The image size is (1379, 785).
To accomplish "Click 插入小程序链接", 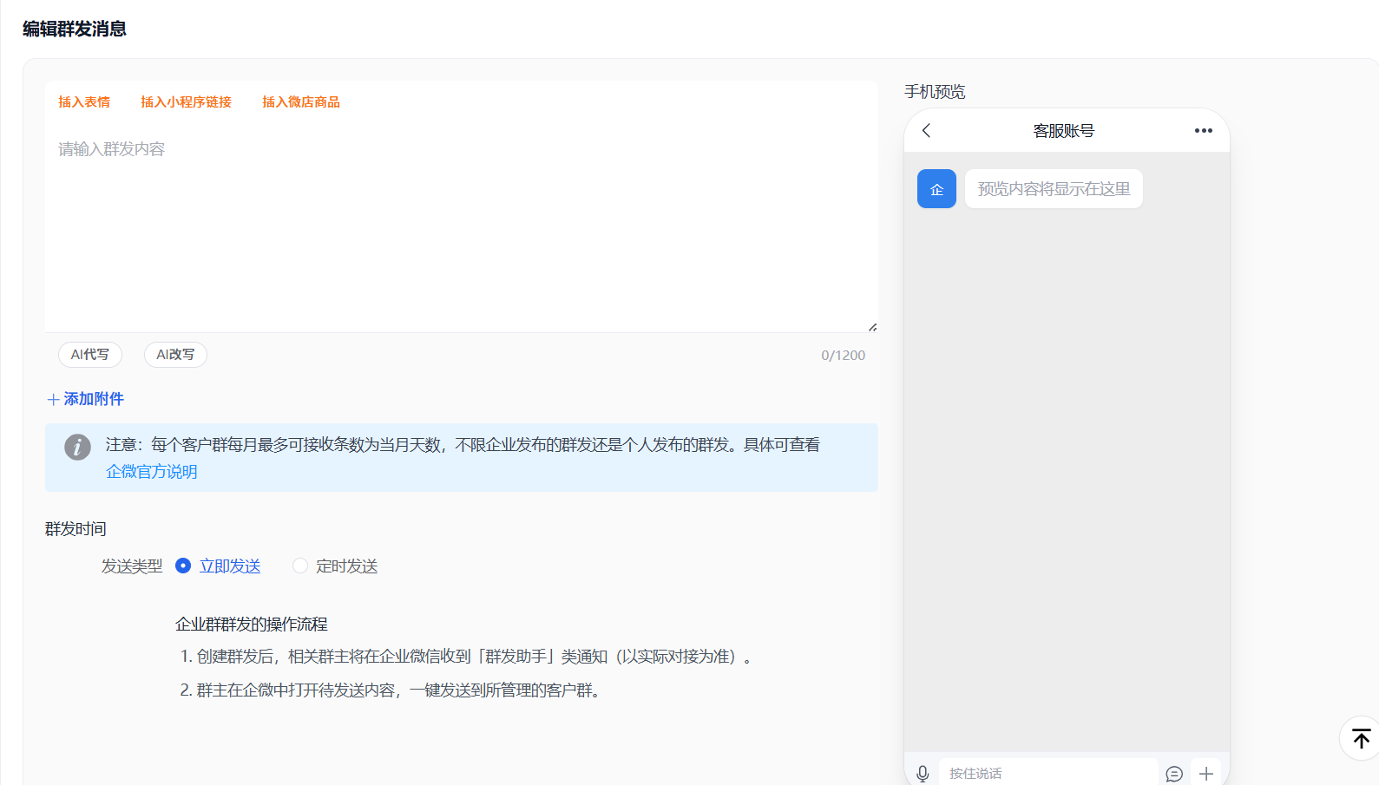I will coord(186,101).
